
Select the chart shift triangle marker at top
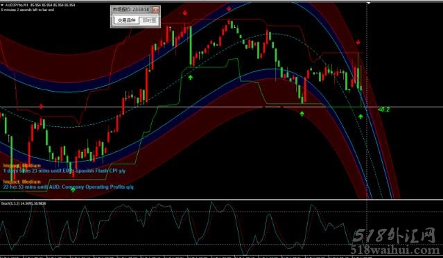click(368, 3)
